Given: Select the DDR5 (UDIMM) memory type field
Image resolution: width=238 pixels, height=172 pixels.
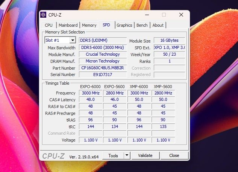Looking at the screenshot, I should [103, 40].
